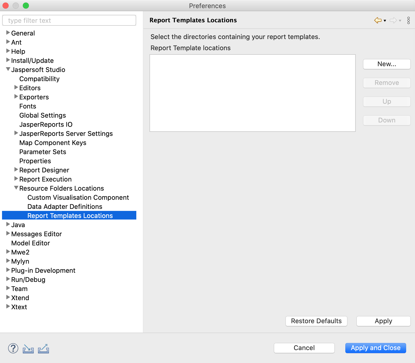Click the Cancel button
This screenshot has height=363, width=415.
pos(304,348)
